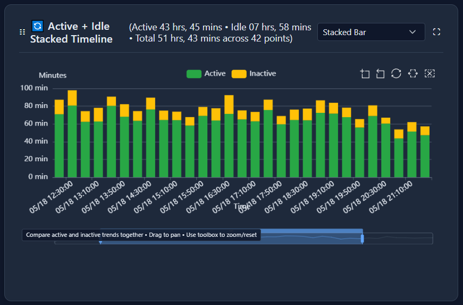Click the zoom back (undo zoom) icon
Image resolution: width=463 pixels, height=305 pixels.
point(380,73)
